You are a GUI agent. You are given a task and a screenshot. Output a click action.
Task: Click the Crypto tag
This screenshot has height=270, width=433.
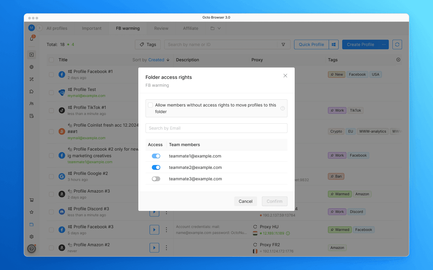pos(336,131)
